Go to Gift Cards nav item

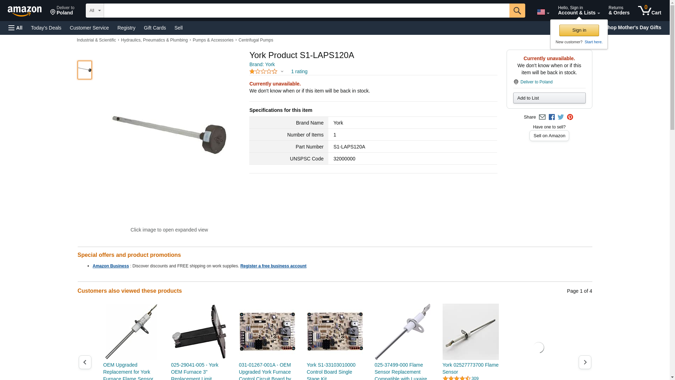[x=155, y=28]
